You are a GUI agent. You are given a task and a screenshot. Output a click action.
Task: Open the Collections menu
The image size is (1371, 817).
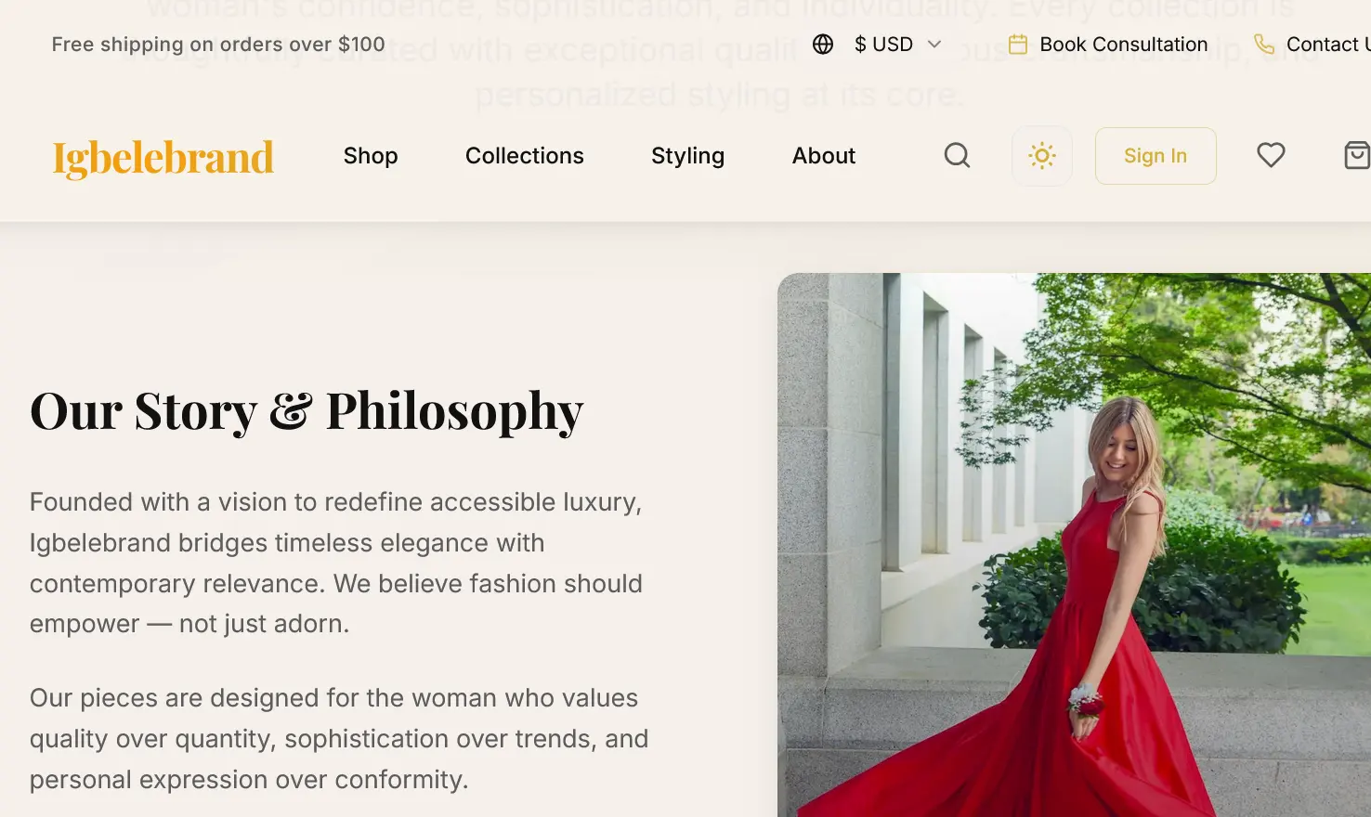[x=525, y=156]
